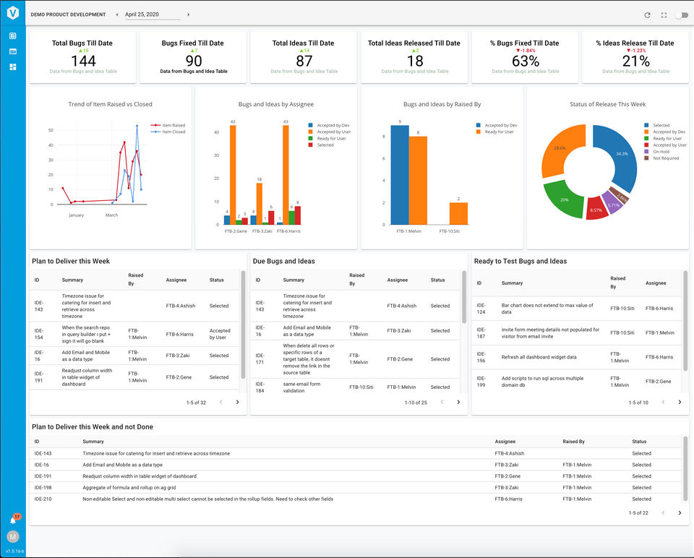This screenshot has width=694, height=558.
Task: Select IDE-196 Refresh all dashboard widget data row
Action: click(x=577, y=357)
